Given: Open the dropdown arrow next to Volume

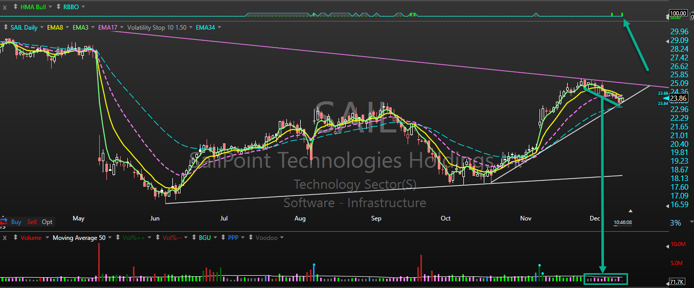Looking at the screenshot, I should click(47, 238).
